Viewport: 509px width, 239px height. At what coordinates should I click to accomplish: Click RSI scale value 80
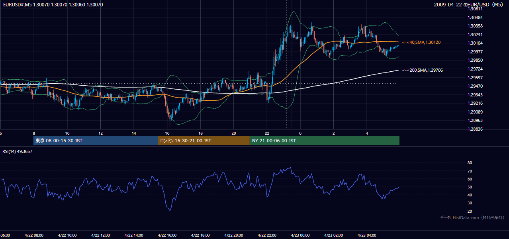point(470,163)
